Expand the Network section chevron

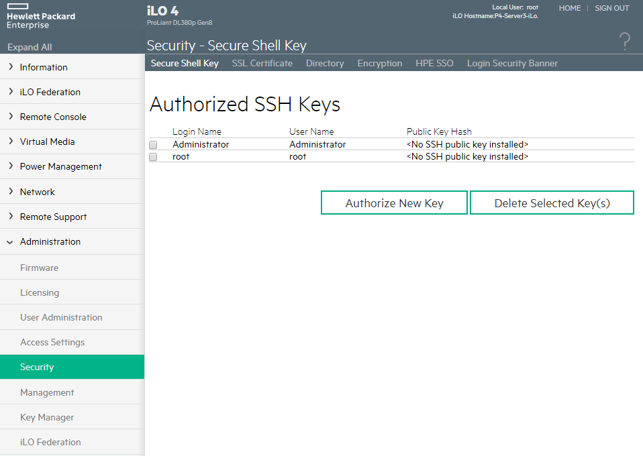tap(11, 191)
